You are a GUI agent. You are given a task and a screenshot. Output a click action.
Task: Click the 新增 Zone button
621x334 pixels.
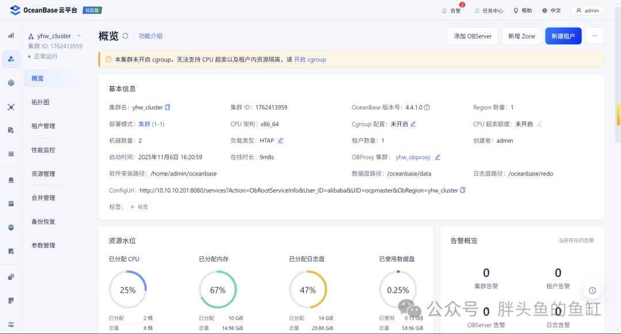click(522, 36)
